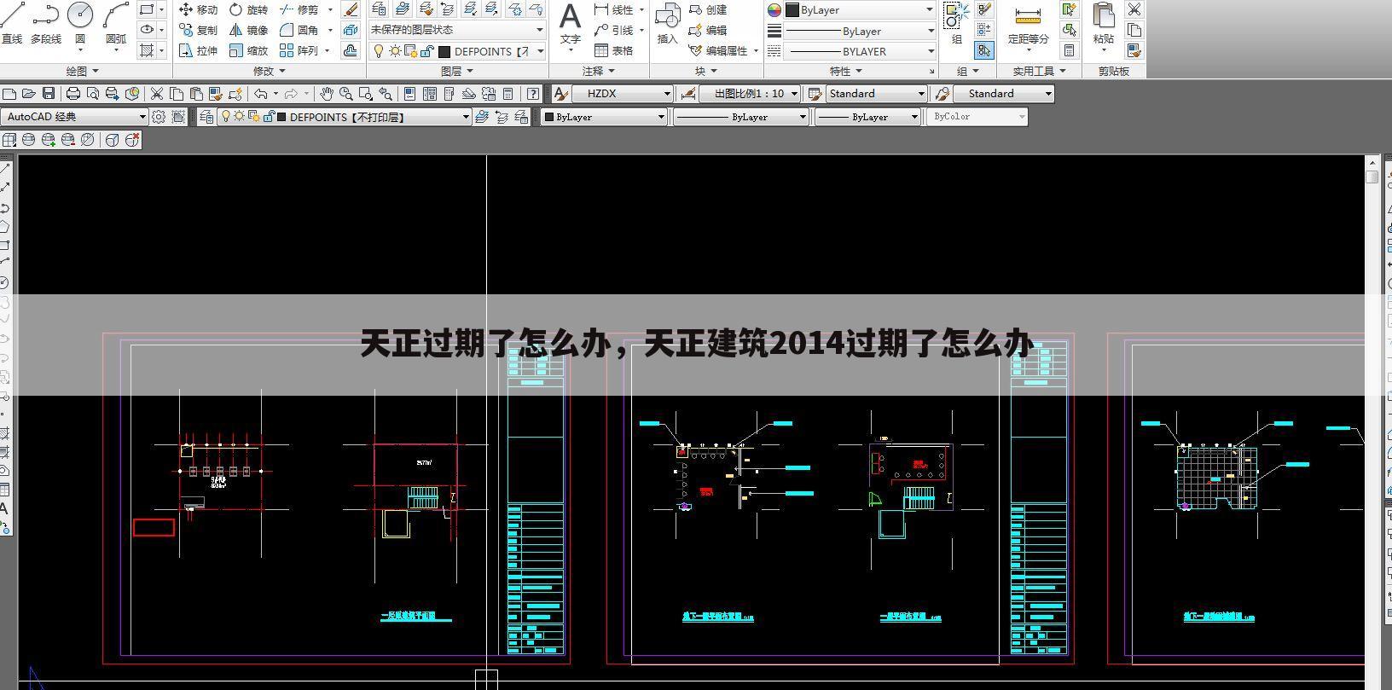Expand the 特性 panel title
This screenshot has width=1392, height=690.
pyautogui.click(x=846, y=72)
